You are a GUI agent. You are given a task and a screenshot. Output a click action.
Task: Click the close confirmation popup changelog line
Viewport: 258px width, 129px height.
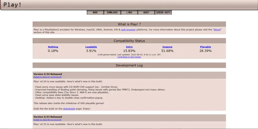pyautogui.click(x=68, y=98)
